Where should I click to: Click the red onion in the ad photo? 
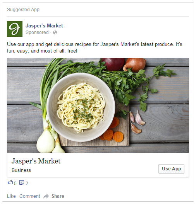pos(113,64)
